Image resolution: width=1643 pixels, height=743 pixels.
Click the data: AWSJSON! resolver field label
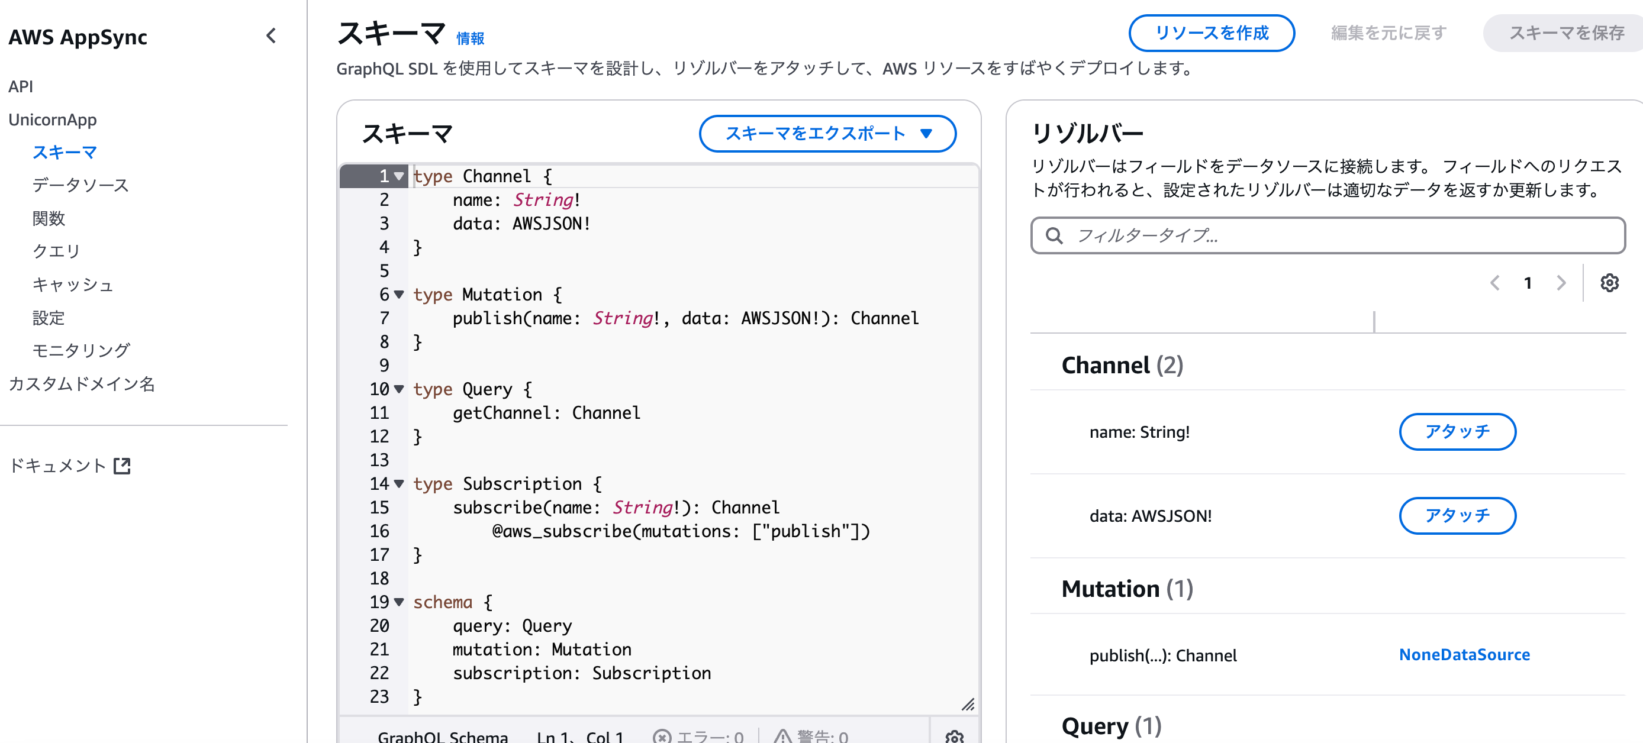1151,516
